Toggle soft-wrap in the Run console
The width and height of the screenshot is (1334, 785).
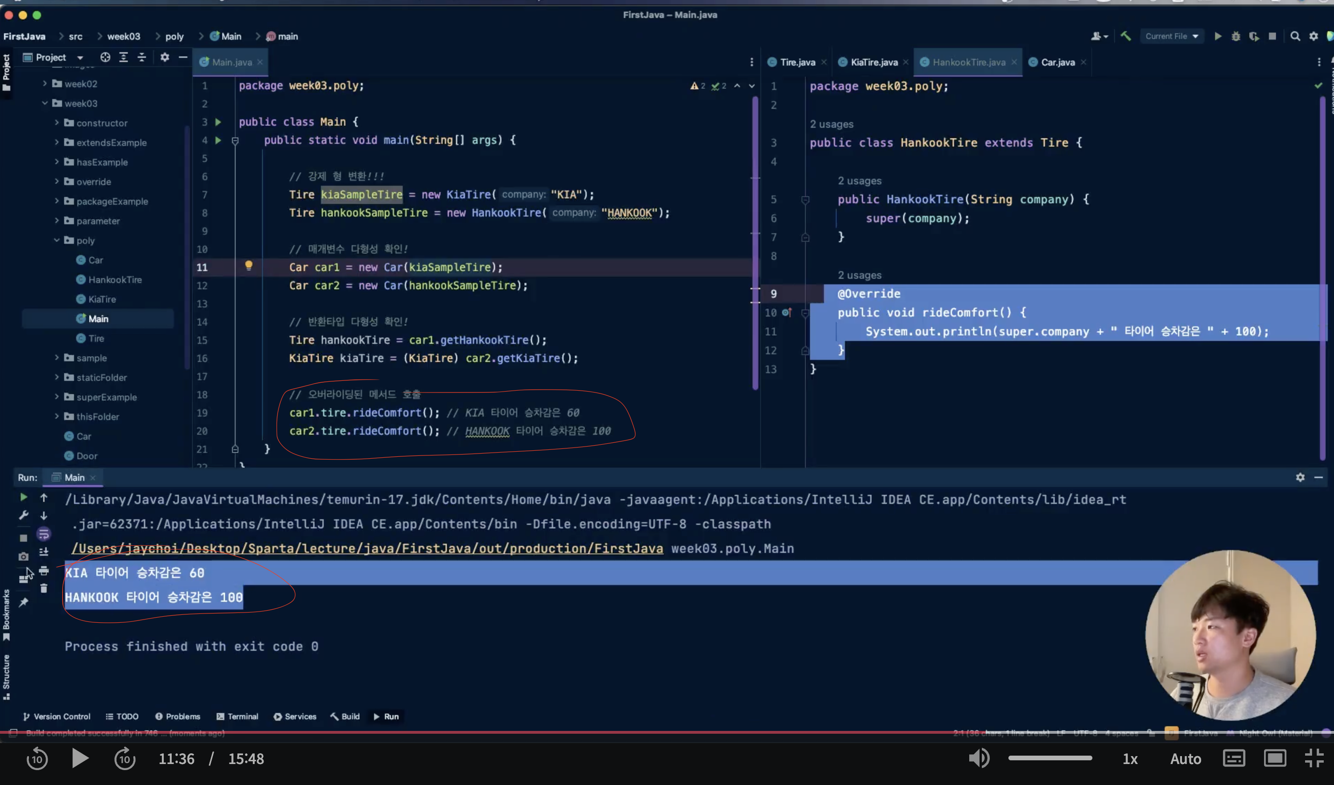click(x=44, y=534)
